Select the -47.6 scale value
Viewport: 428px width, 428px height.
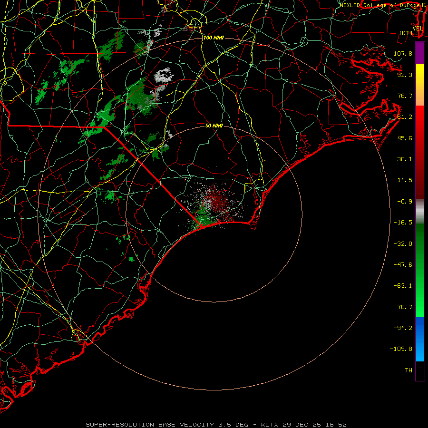click(x=403, y=265)
